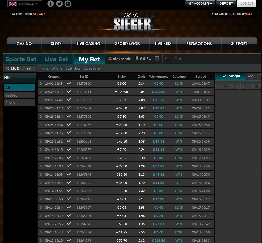Expand bet row 09/14 12:54
This screenshot has height=243, width=262.
tap(41, 183)
